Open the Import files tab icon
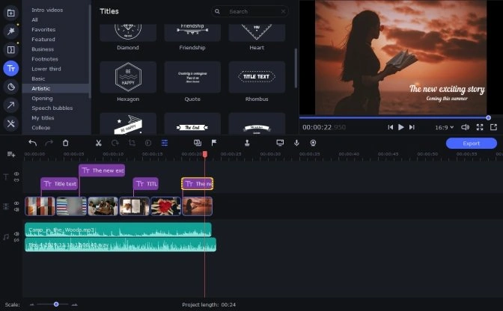This screenshot has width=503, height=311. click(x=11, y=13)
